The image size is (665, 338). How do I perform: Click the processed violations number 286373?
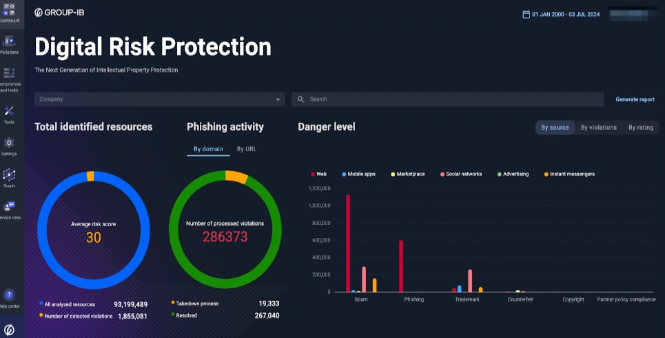tap(225, 237)
